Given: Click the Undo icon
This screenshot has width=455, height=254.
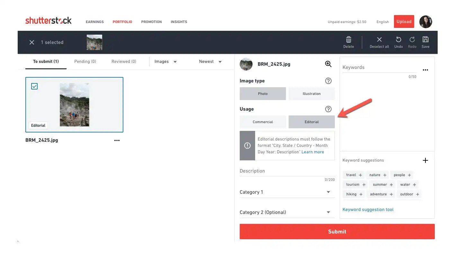Looking at the screenshot, I should click(x=398, y=39).
